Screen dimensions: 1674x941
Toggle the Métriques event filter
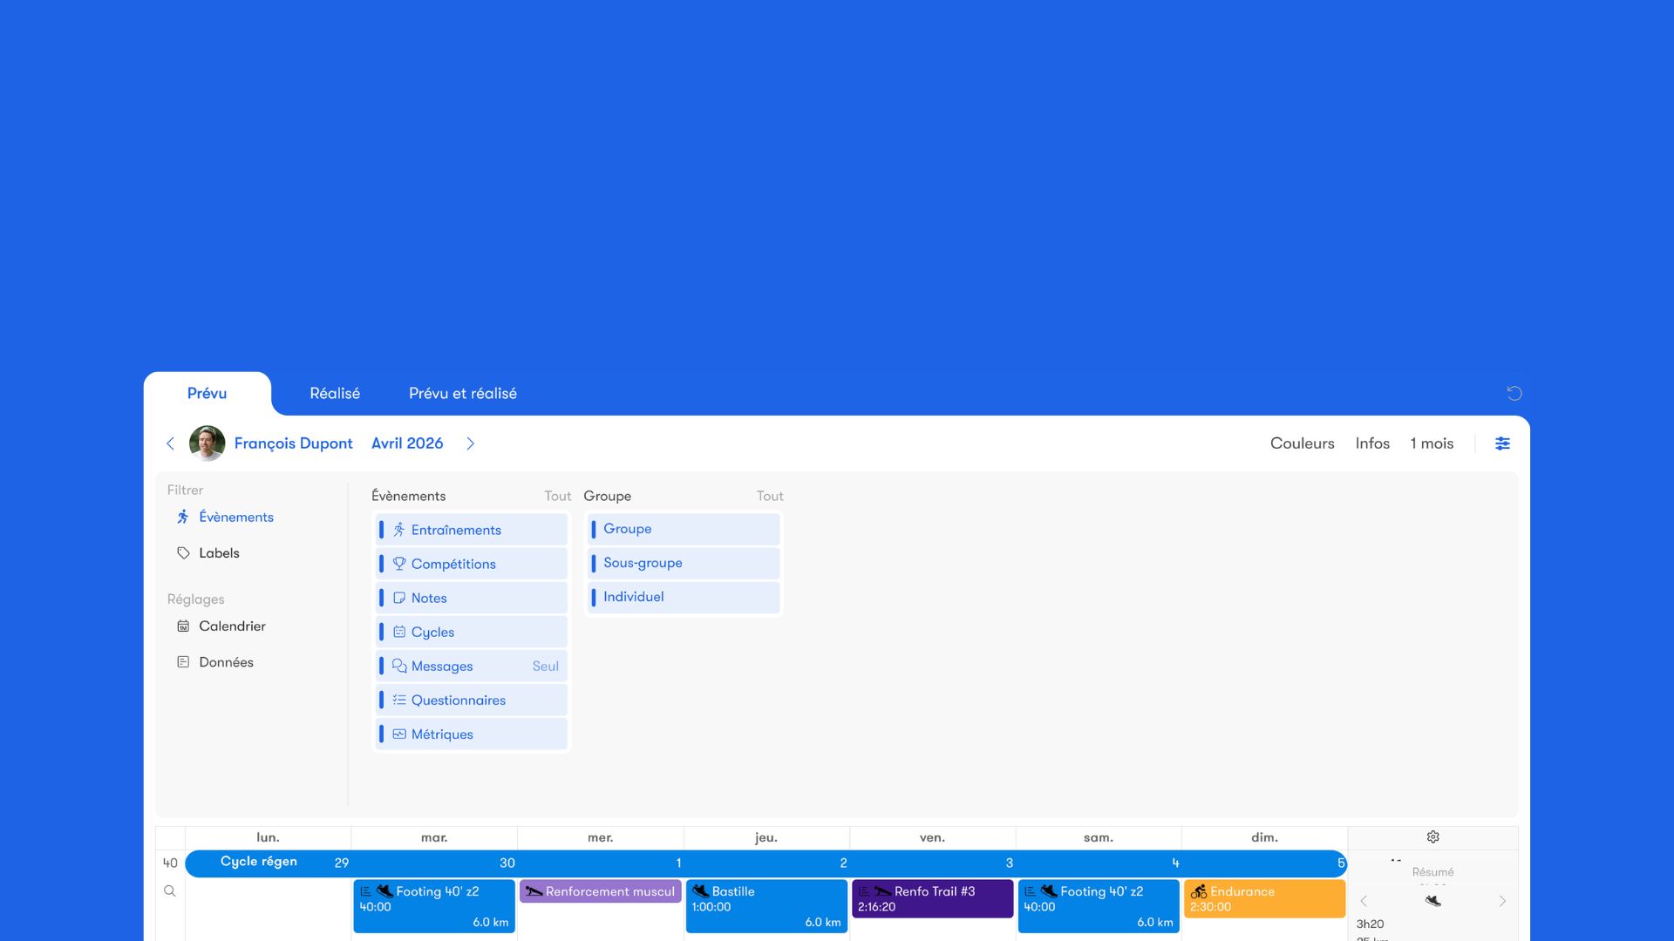pyautogui.click(x=472, y=734)
